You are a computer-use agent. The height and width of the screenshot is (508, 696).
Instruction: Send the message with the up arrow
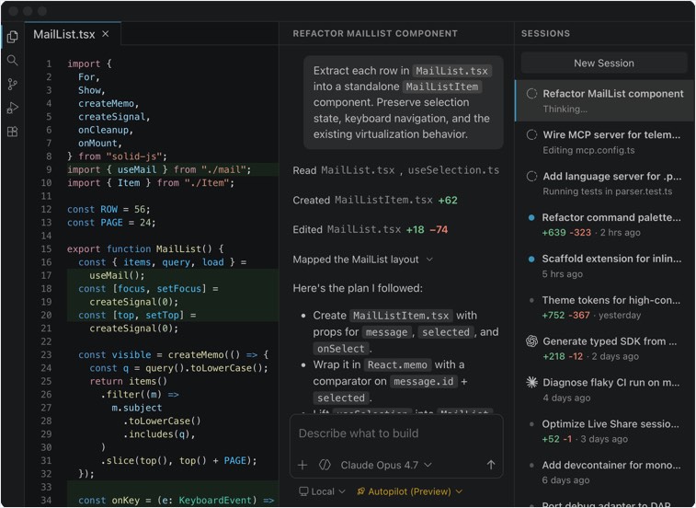coord(490,465)
